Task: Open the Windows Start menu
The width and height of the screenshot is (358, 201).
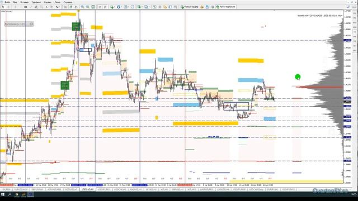Action: click(x=3, y=194)
